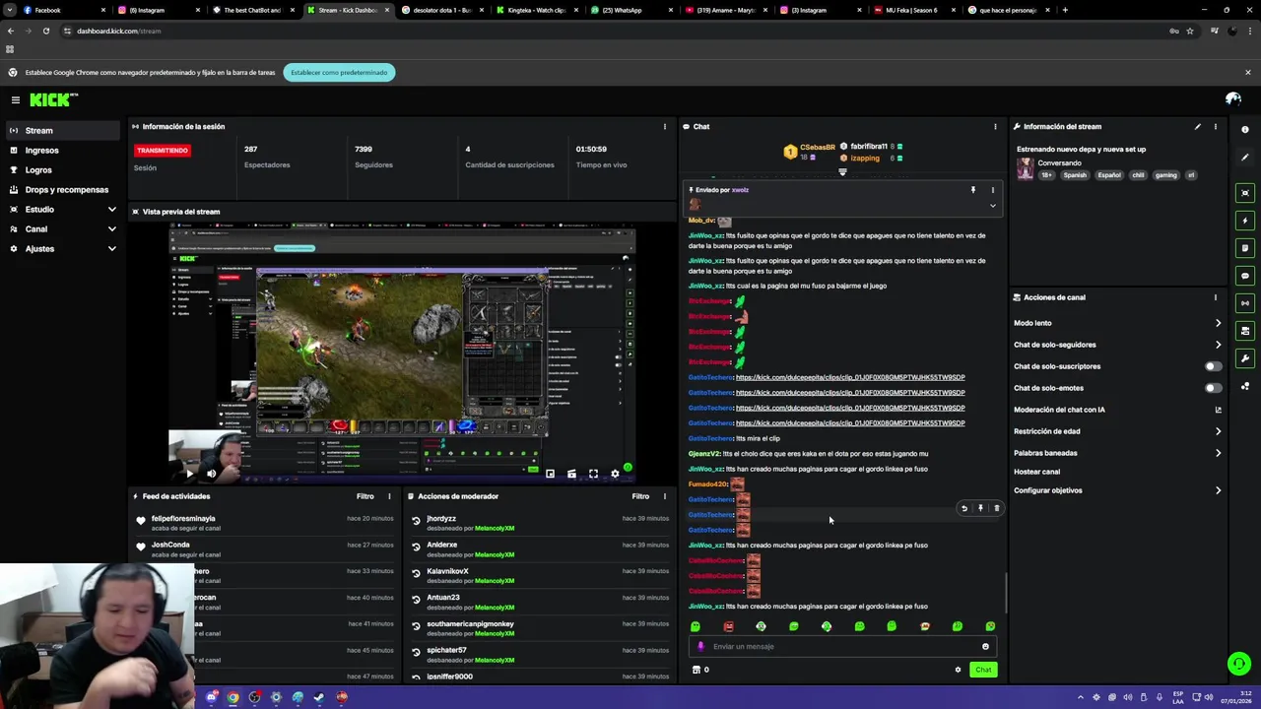Click the wrench icon in right rail
The width and height of the screenshot is (1261, 709).
(x=1245, y=358)
